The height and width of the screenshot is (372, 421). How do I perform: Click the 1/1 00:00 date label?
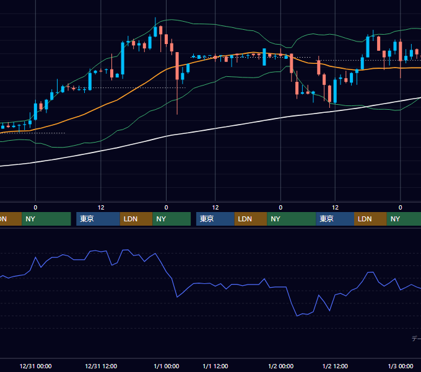(166, 366)
